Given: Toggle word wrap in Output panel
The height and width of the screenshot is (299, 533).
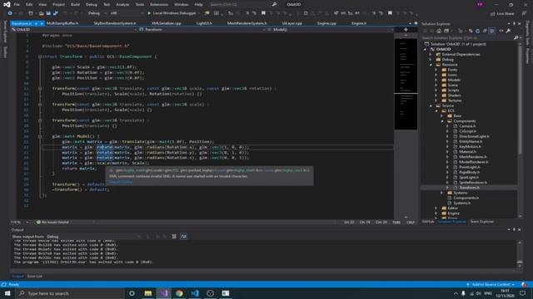Looking at the screenshot, I should click(x=183, y=236).
